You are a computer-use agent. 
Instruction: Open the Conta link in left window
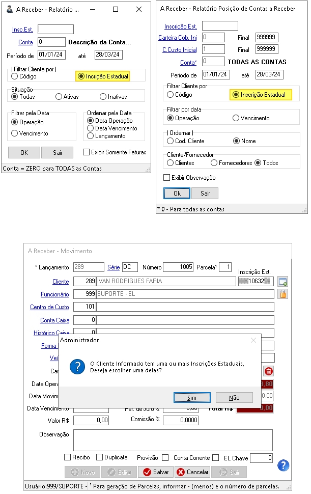point(25,42)
